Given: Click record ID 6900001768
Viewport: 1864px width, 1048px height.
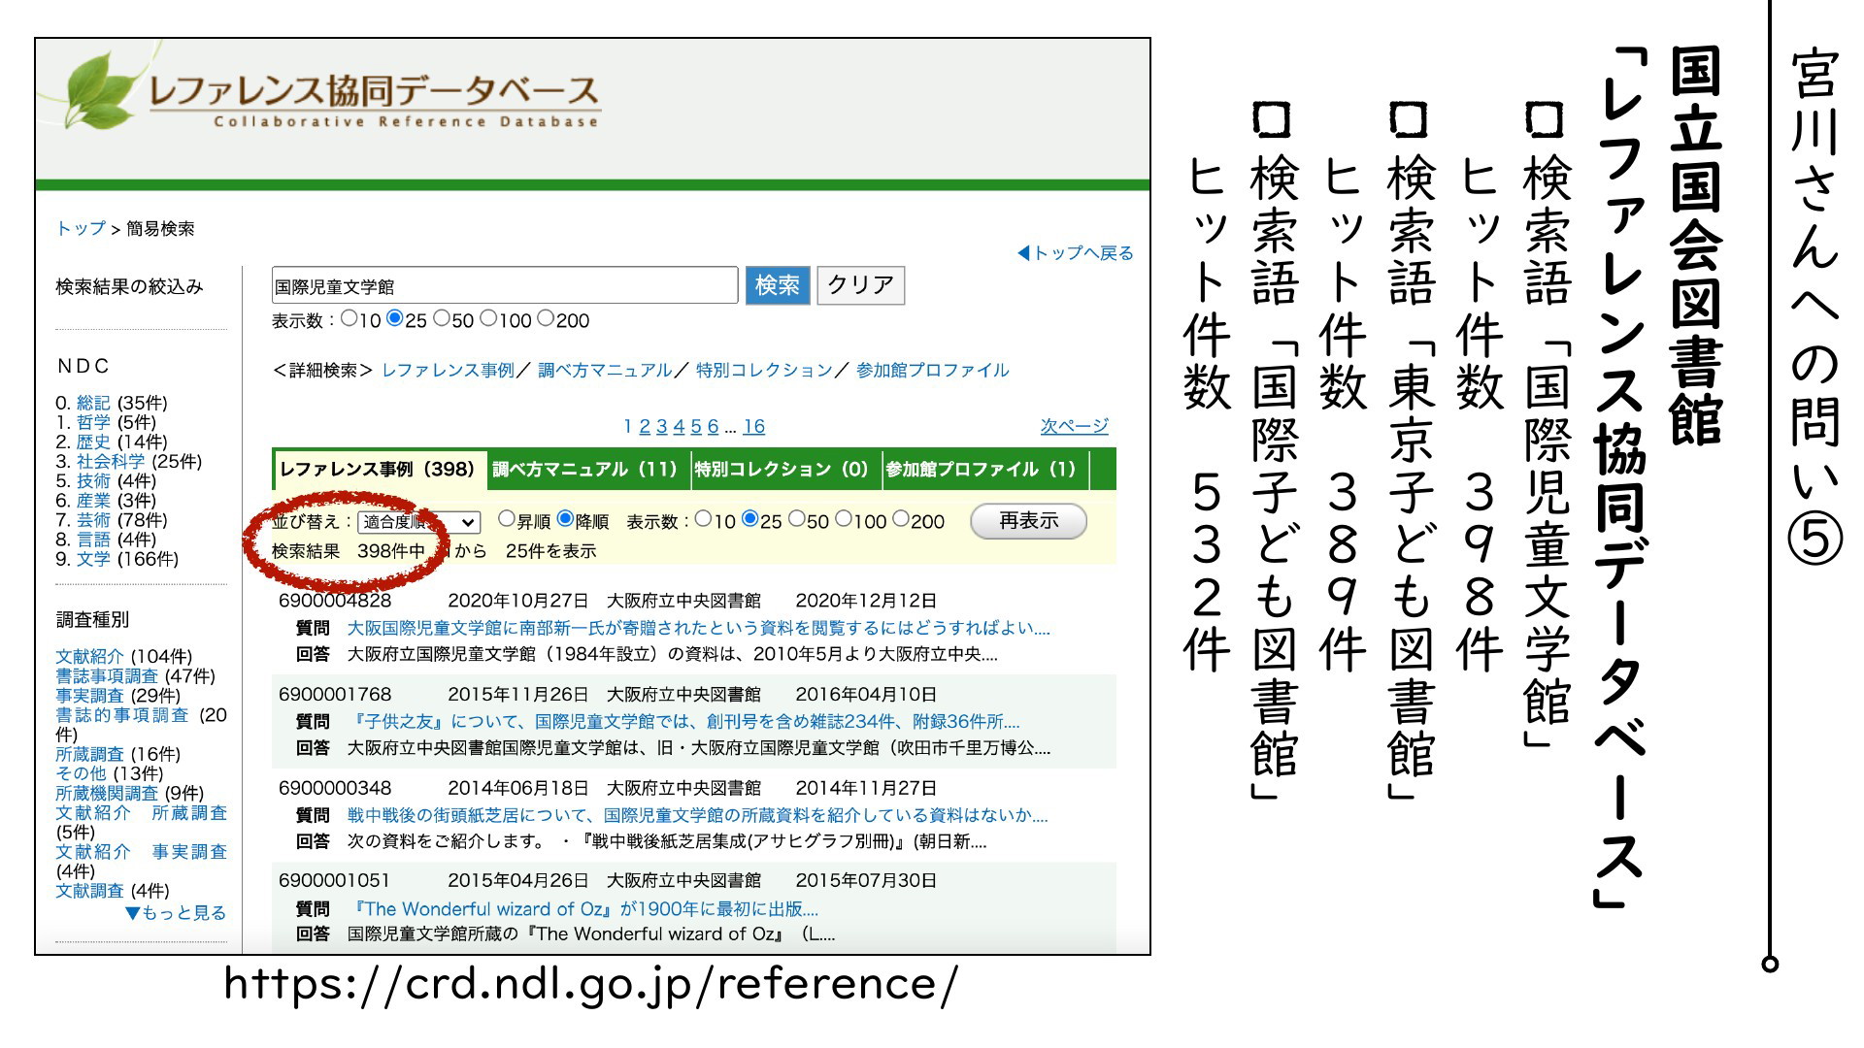Looking at the screenshot, I should pyautogui.click(x=335, y=695).
